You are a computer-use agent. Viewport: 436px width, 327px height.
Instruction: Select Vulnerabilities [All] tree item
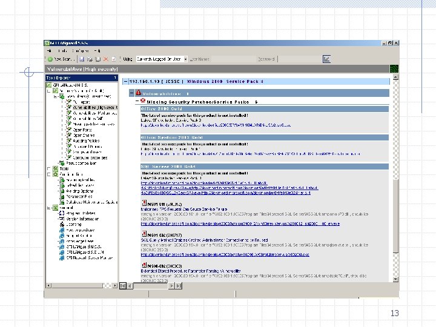88,119
